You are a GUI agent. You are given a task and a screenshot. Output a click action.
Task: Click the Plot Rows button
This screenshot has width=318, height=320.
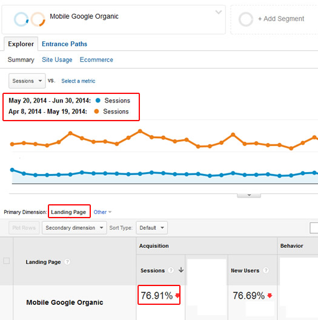point(24,228)
